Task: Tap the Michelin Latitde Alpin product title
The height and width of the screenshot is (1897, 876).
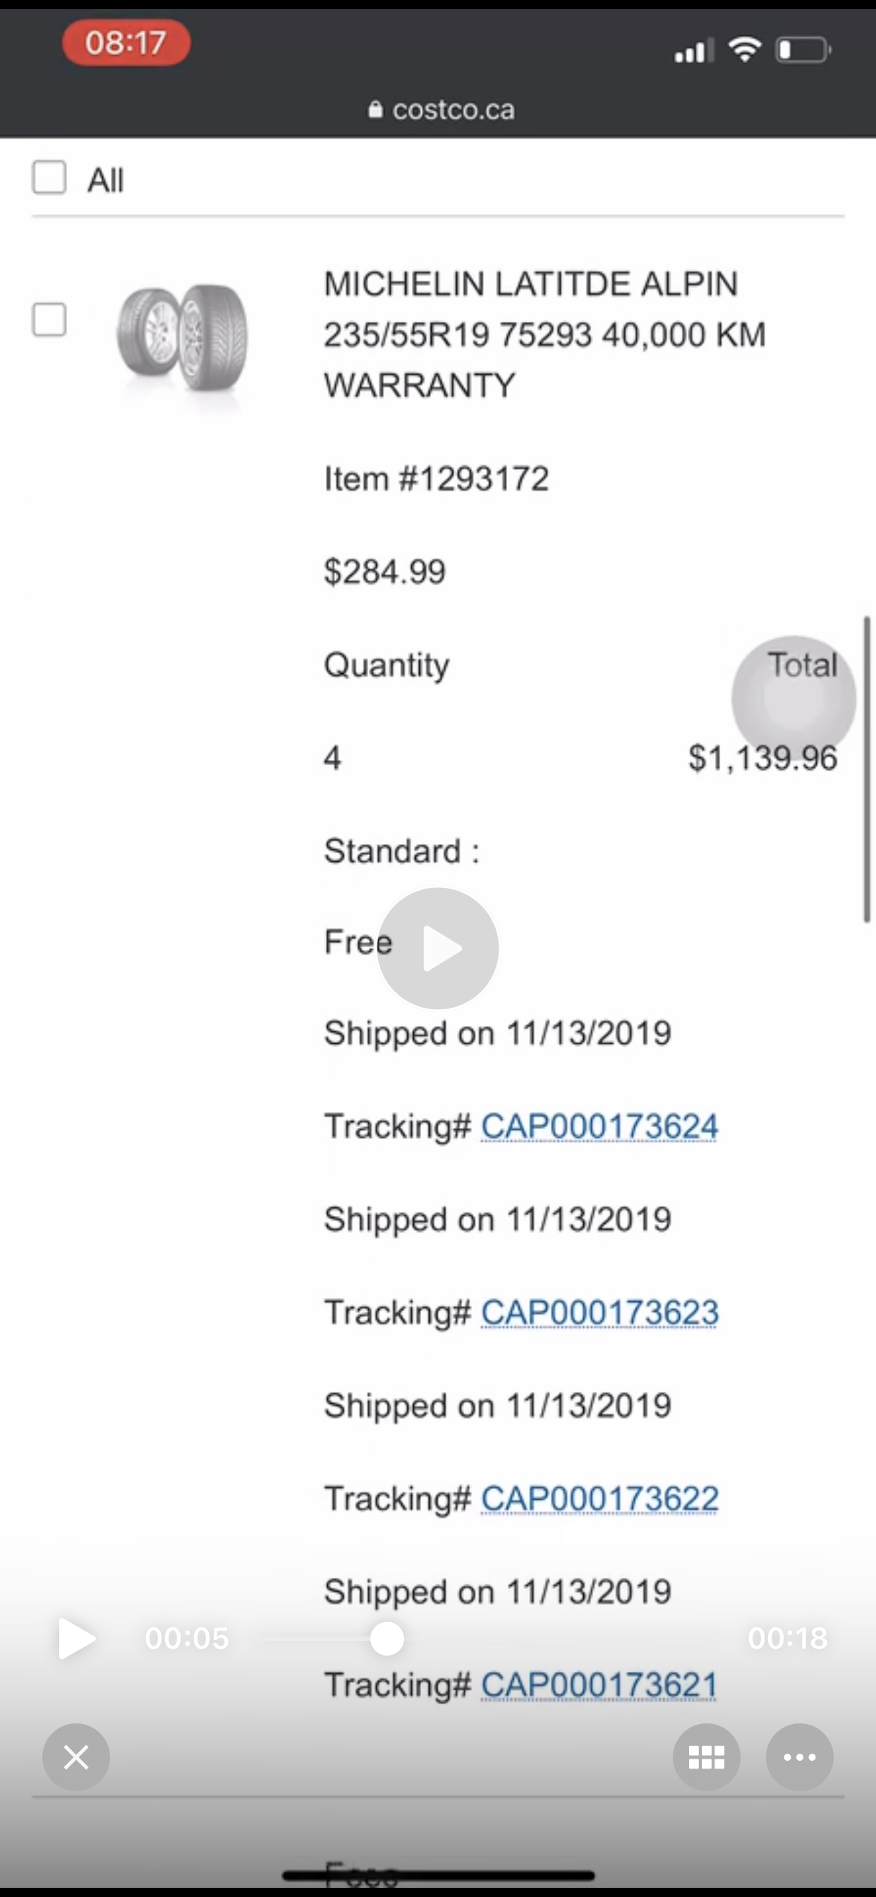Action: point(545,335)
